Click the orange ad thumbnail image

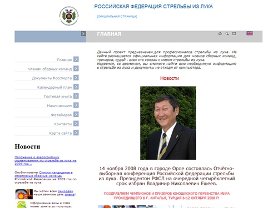[x=24, y=194]
